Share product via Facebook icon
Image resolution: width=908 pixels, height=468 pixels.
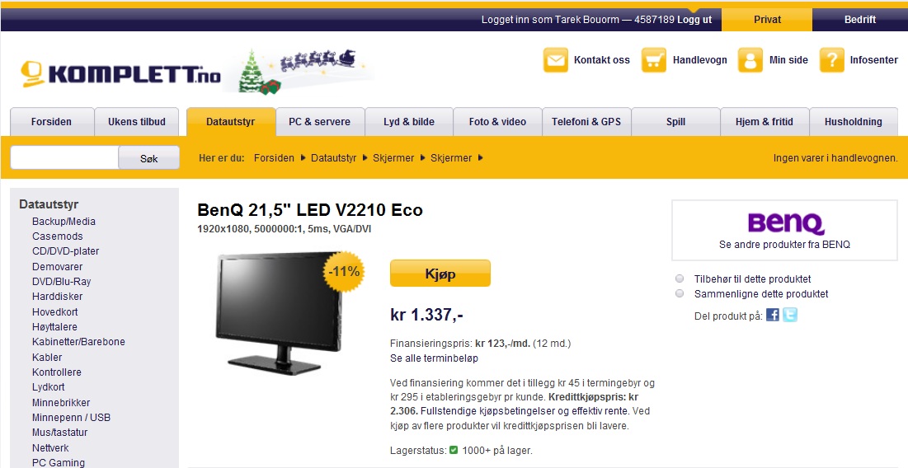pos(773,315)
